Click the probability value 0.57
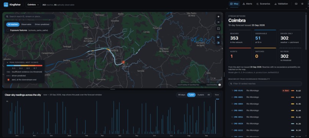The image size is (309, 138). point(298,97)
